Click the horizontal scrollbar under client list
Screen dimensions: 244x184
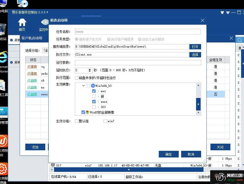[x=129, y=170]
